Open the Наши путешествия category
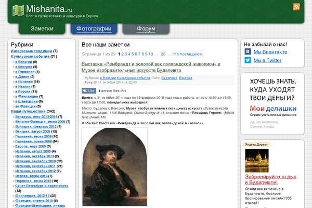Viewport: 312px width, 208px height. [28, 111]
